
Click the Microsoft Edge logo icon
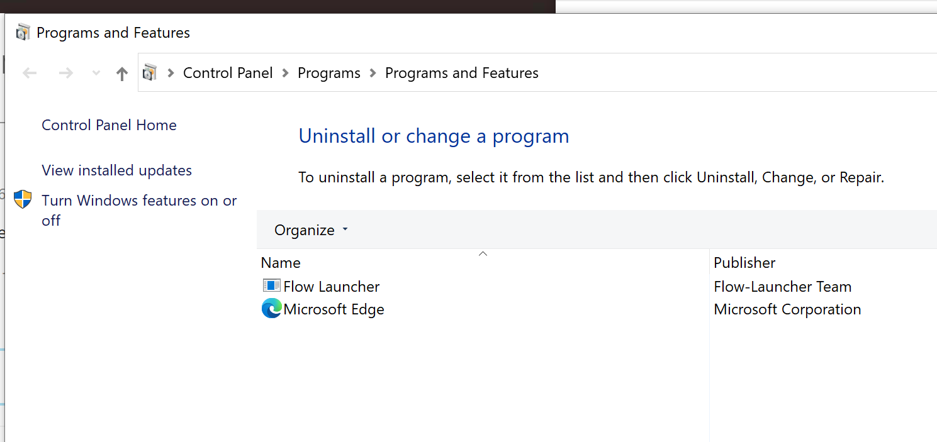(271, 309)
